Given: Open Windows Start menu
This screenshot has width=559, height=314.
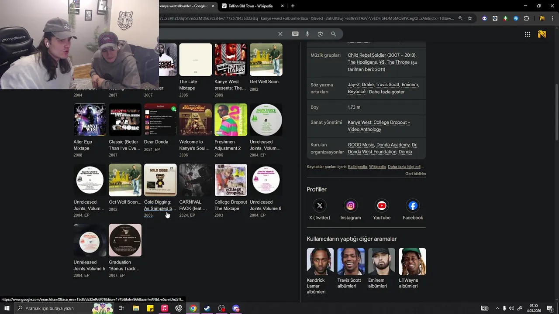Looking at the screenshot, I should (7, 308).
